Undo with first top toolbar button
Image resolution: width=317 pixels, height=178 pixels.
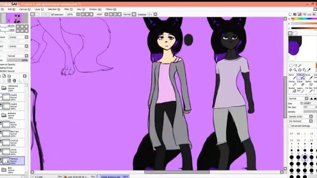[33, 14]
